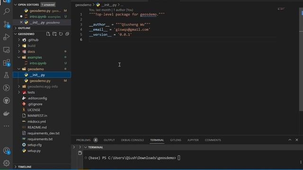Select intro.ipynb under examples folder

(42, 63)
